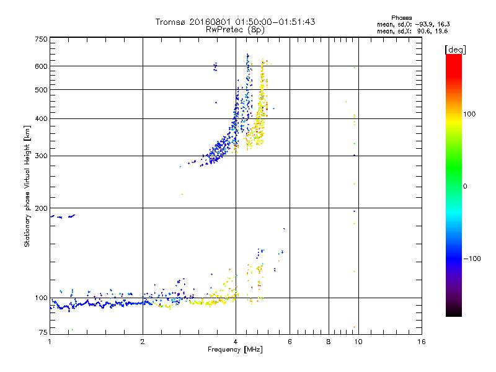This screenshot has height=372, width=496.
Task: Click the y-axis tick label '750'
Action: (41, 39)
